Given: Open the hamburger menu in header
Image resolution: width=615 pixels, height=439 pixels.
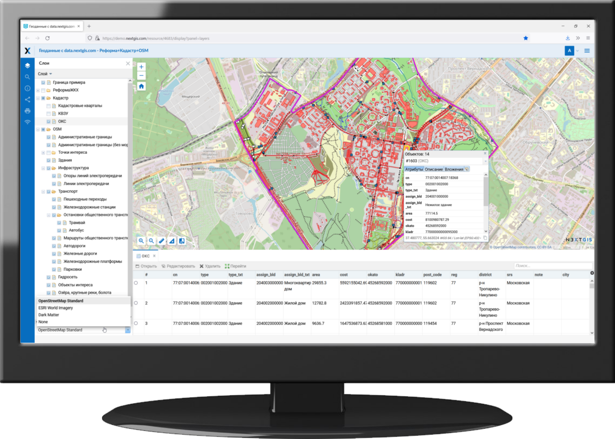Looking at the screenshot, I should pyautogui.click(x=587, y=51).
